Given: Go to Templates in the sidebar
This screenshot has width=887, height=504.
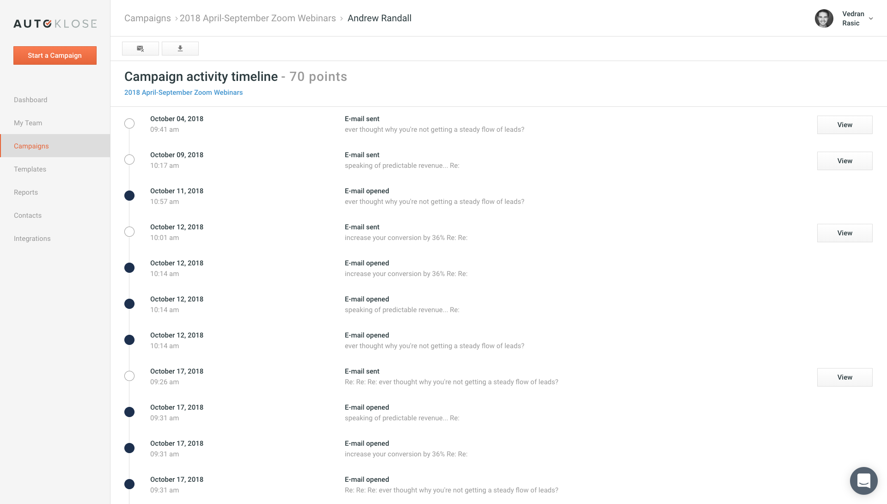Looking at the screenshot, I should tap(30, 169).
